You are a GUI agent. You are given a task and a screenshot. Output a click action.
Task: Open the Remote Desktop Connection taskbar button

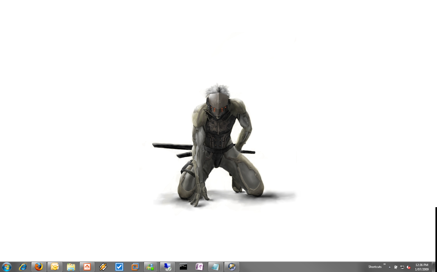[168, 267]
